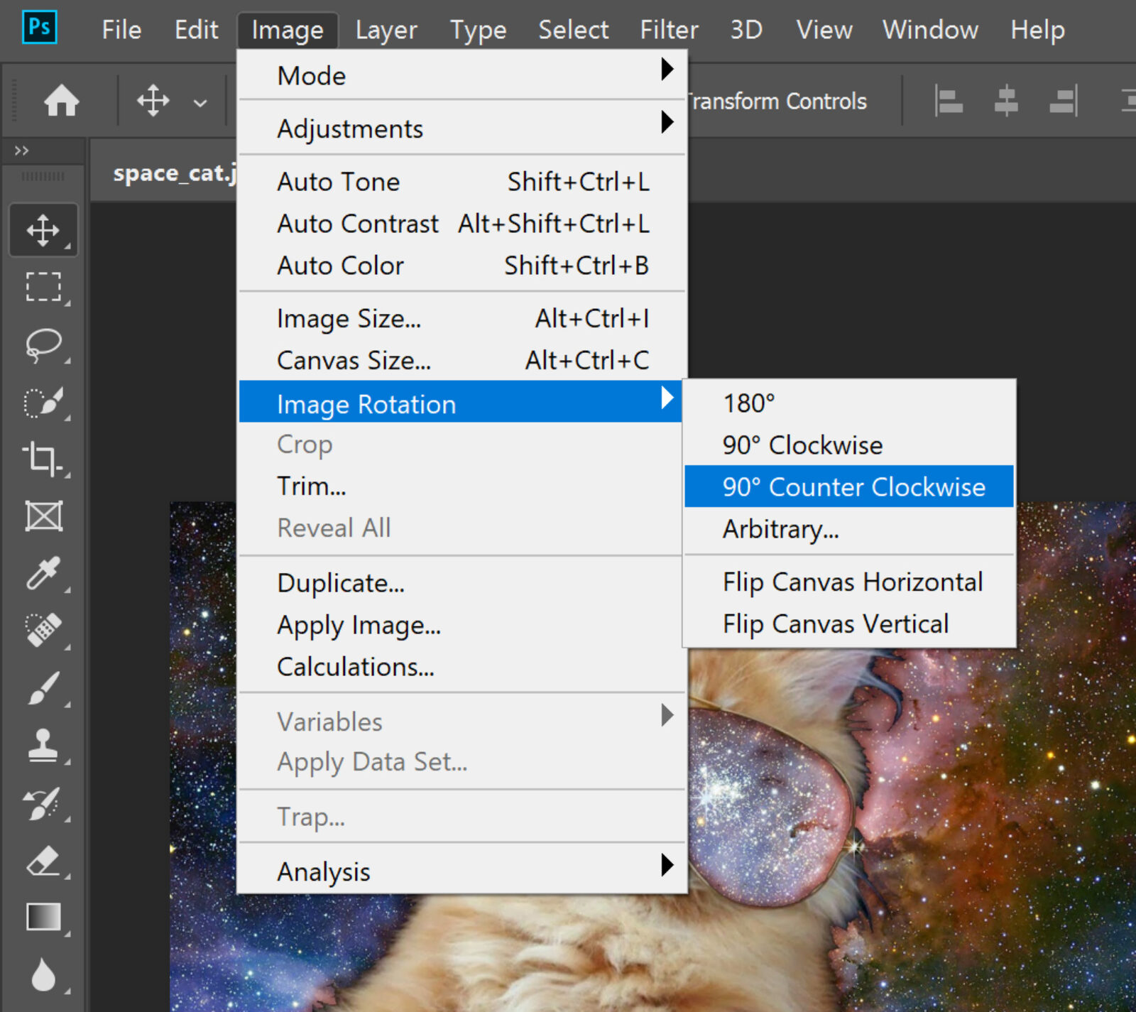Screen dimensions: 1136x1012
Task: Open the Type menu
Action: point(479,30)
